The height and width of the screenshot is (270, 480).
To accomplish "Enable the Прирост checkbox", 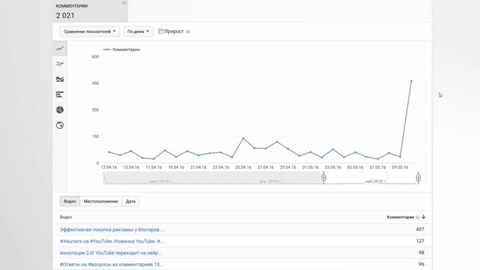I will pos(160,31).
